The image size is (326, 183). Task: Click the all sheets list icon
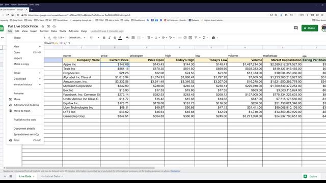coord(11,176)
